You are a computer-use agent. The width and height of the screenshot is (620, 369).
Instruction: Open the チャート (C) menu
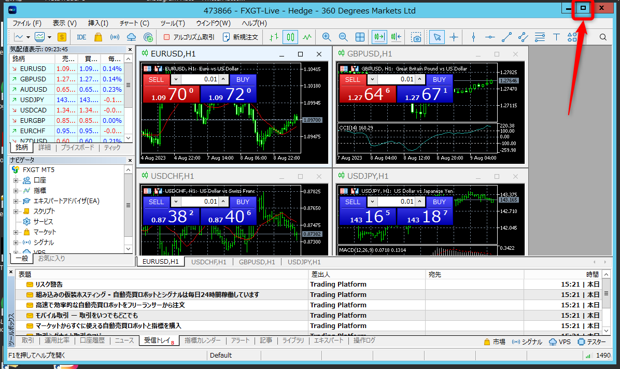(x=134, y=23)
